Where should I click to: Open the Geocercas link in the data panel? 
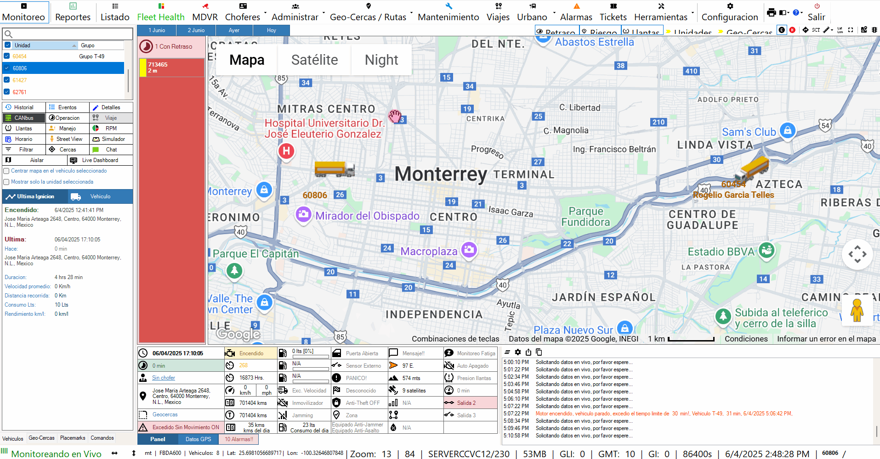[165, 414]
